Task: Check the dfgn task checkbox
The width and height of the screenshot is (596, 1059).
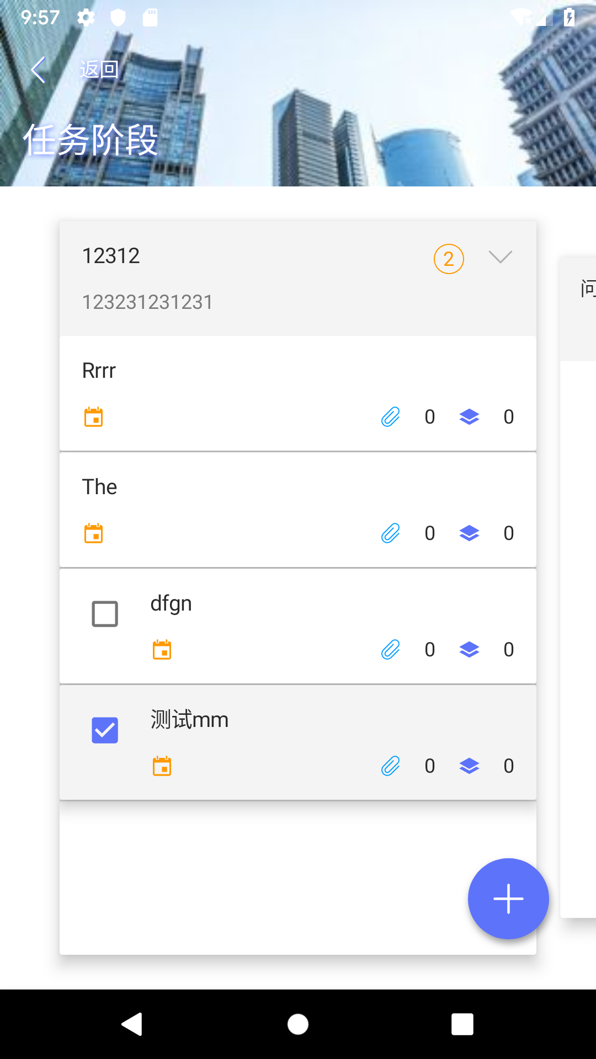Action: pyautogui.click(x=105, y=614)
